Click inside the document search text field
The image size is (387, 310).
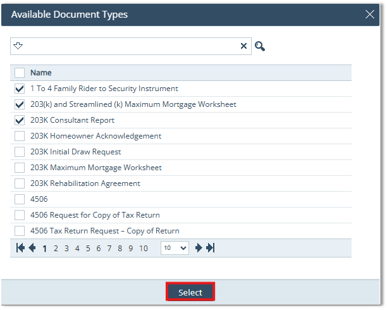click(x=130, y=46)
